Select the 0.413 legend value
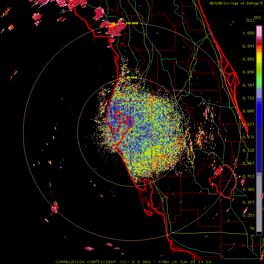Screen dimensions: 264x264 point(248,176)
